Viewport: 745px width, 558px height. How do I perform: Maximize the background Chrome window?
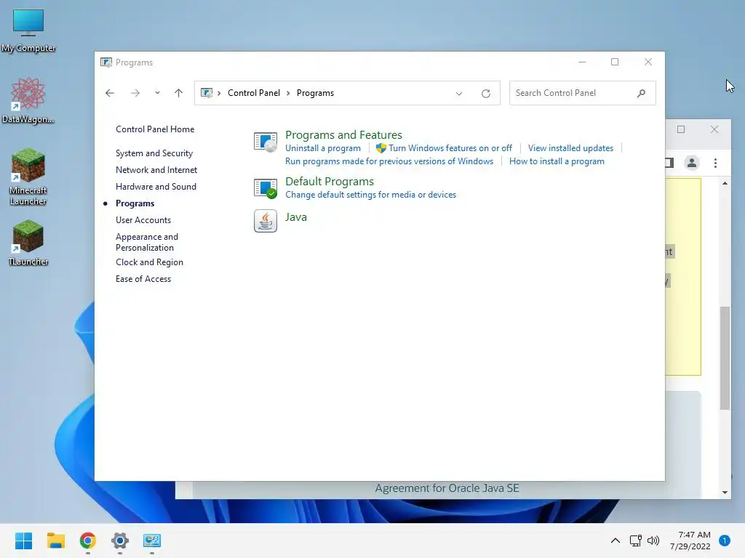681,129
